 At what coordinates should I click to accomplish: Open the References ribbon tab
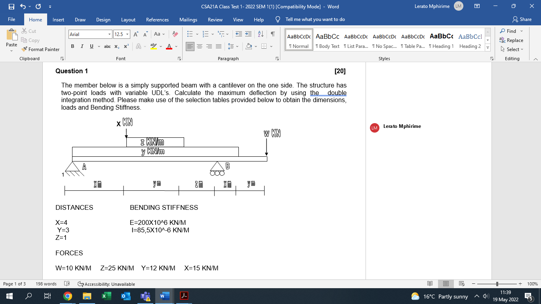[x=157, y=19]
